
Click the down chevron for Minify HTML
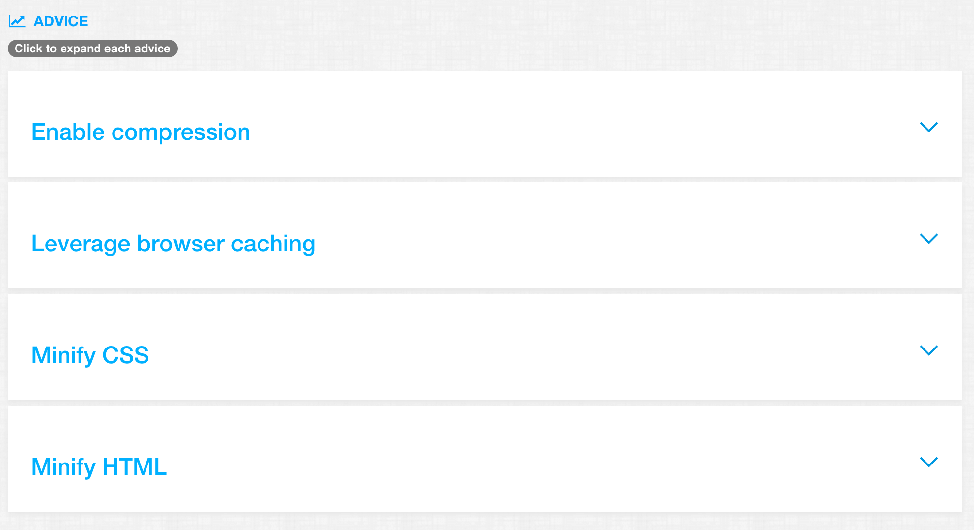929,462
